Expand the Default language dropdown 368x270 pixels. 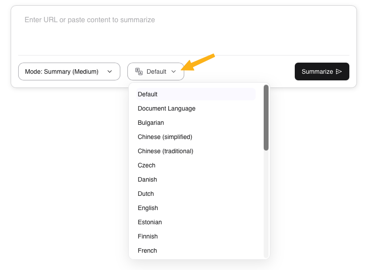156,71
